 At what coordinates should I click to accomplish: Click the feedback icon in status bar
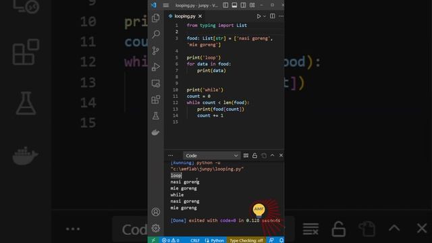tap(271, 240)
